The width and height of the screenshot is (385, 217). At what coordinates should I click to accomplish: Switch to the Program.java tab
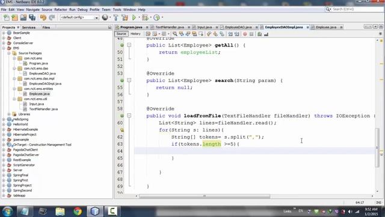tap(131, 27)
